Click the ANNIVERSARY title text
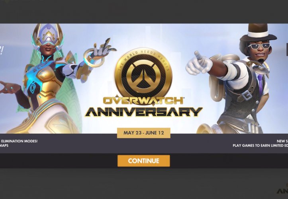Image resolution: width=288 pixels, height=199 pixels. 143,112
